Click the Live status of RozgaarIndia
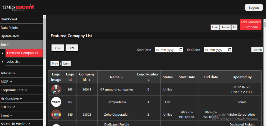The width and height of the screenshot is (266, 126). pos(168,102)
